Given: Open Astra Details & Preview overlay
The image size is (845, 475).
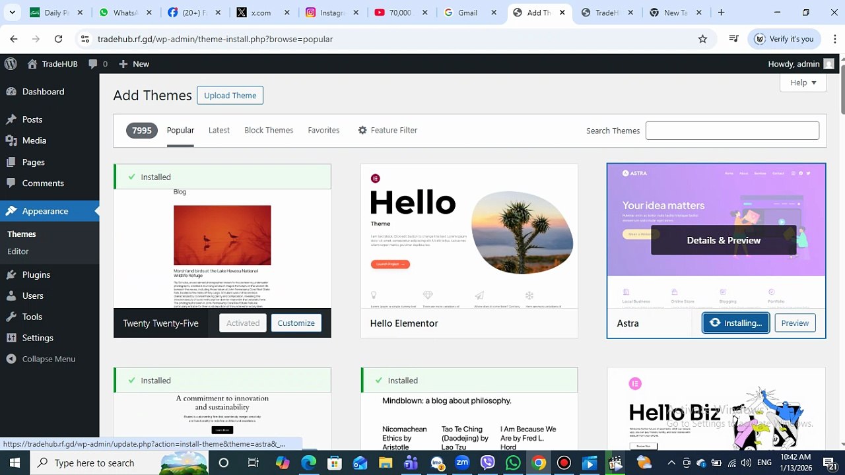Looking at the screenshot, I should (x=724, y=240).
